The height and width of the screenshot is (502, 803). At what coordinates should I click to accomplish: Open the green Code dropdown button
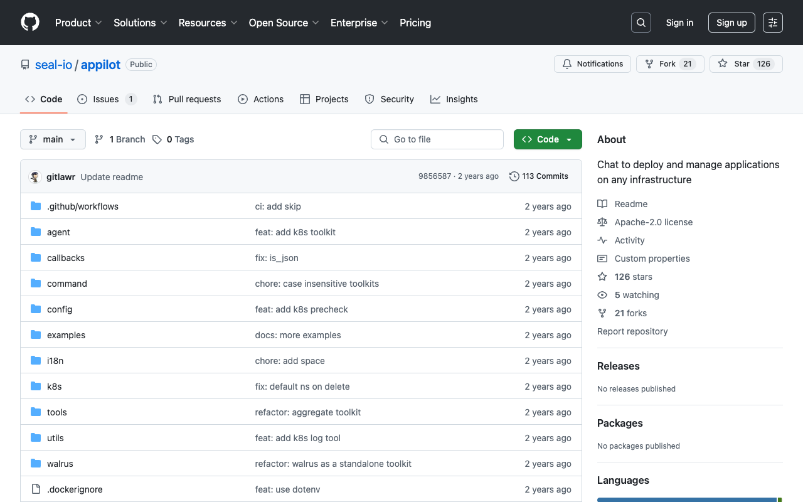[548, 139]
